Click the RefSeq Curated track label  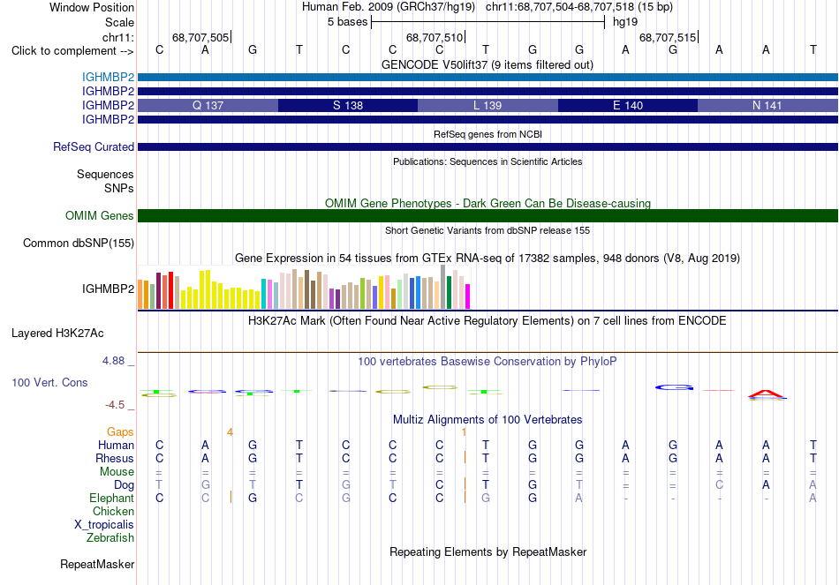94,146
